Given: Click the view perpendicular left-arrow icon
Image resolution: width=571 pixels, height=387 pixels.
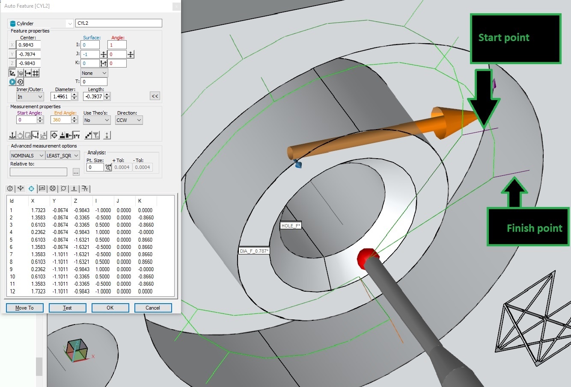Looking at the screenshot, I should [69, 136].
